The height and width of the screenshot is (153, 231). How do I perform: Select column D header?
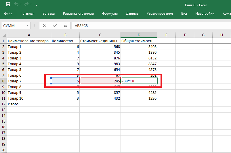[x=139, y=35]
